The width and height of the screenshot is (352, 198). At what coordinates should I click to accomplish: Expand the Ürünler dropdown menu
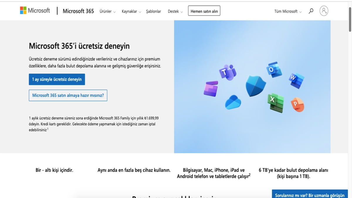tap(108, 11)
